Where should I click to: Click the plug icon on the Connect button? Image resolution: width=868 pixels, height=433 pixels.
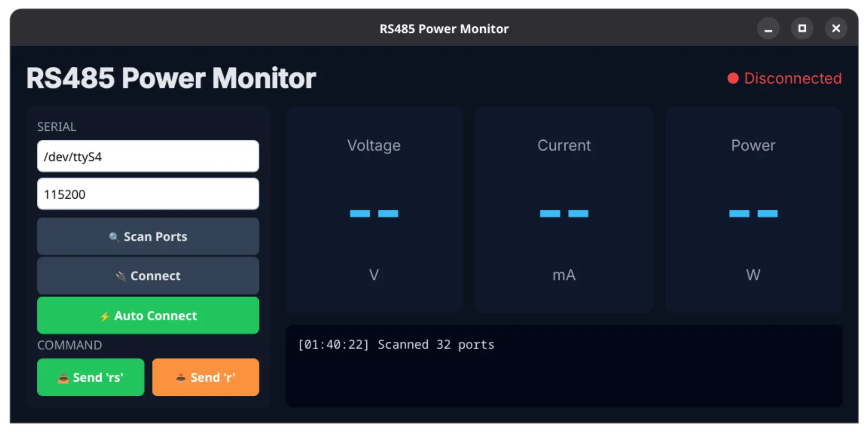[121, 276]
